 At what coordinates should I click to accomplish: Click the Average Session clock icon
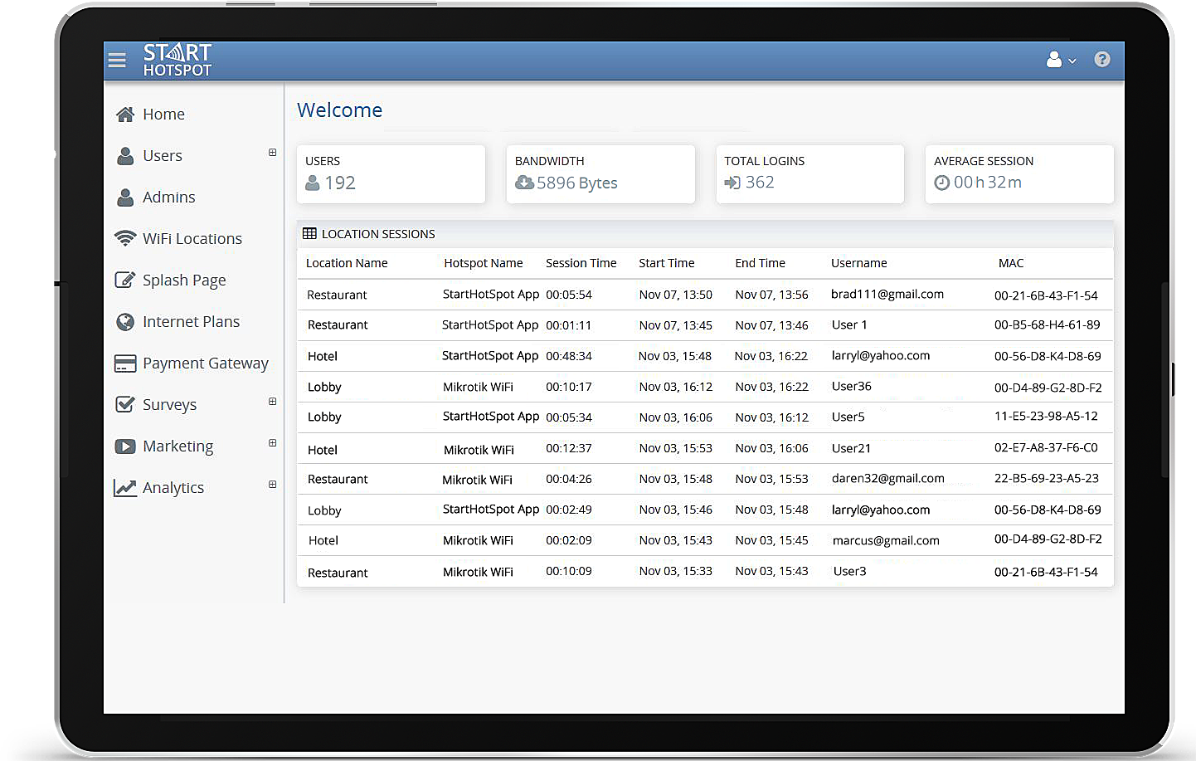click(942, 183)
